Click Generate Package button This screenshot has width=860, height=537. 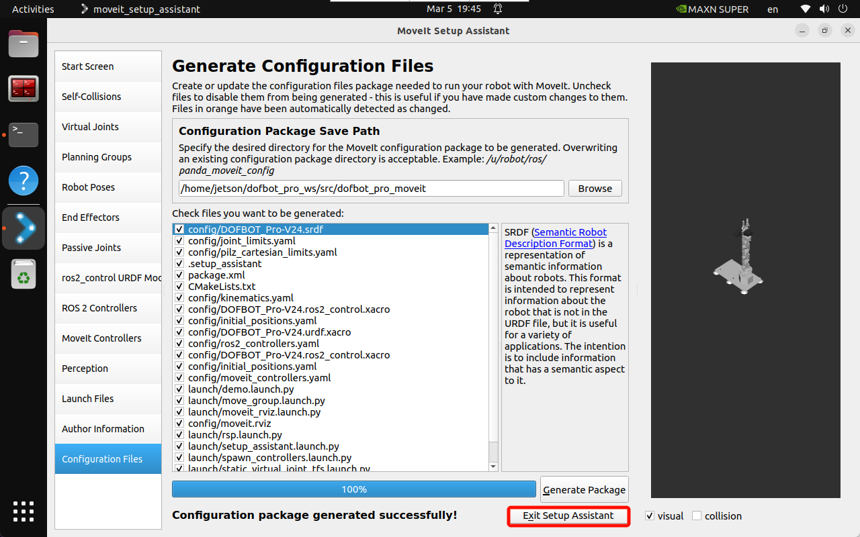tap(584, 490)
